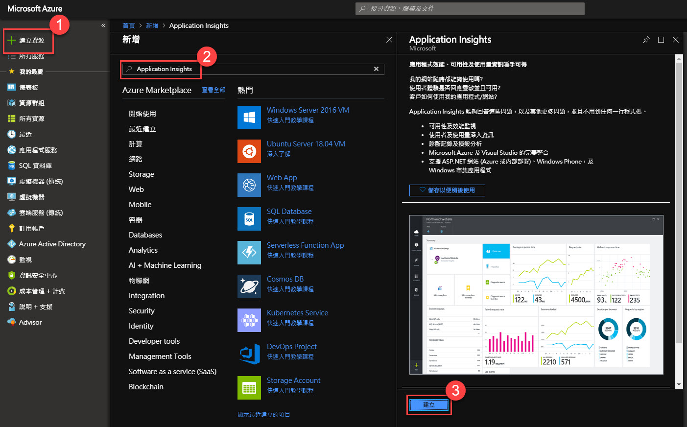Open 資訊安全中心 shield icon
This screenshot has height=427, width=687.
[12, 275]
